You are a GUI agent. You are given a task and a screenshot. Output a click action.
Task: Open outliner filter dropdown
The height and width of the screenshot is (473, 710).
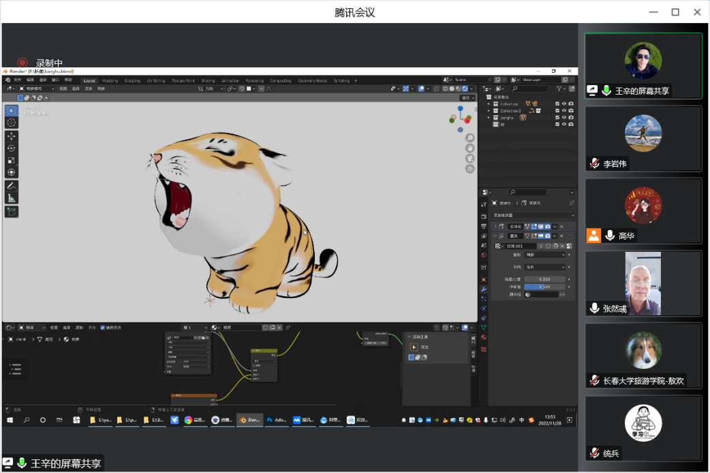tap(561, 88)
